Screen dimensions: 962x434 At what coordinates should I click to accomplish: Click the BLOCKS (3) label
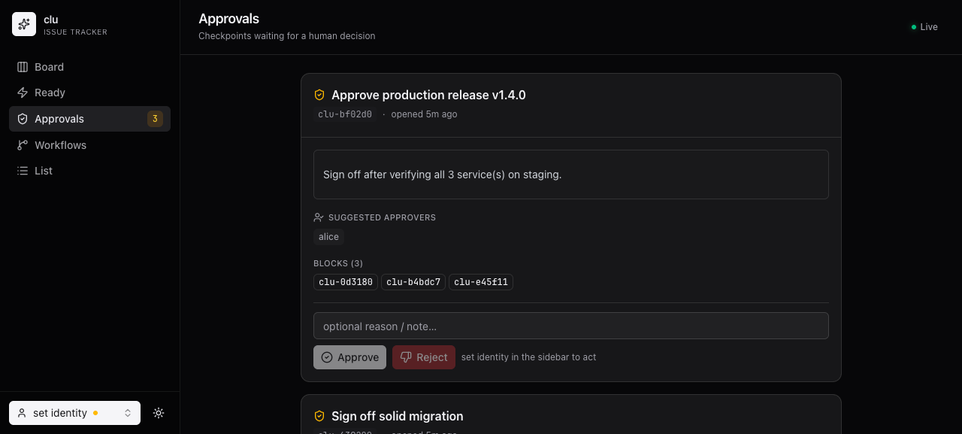338,263
